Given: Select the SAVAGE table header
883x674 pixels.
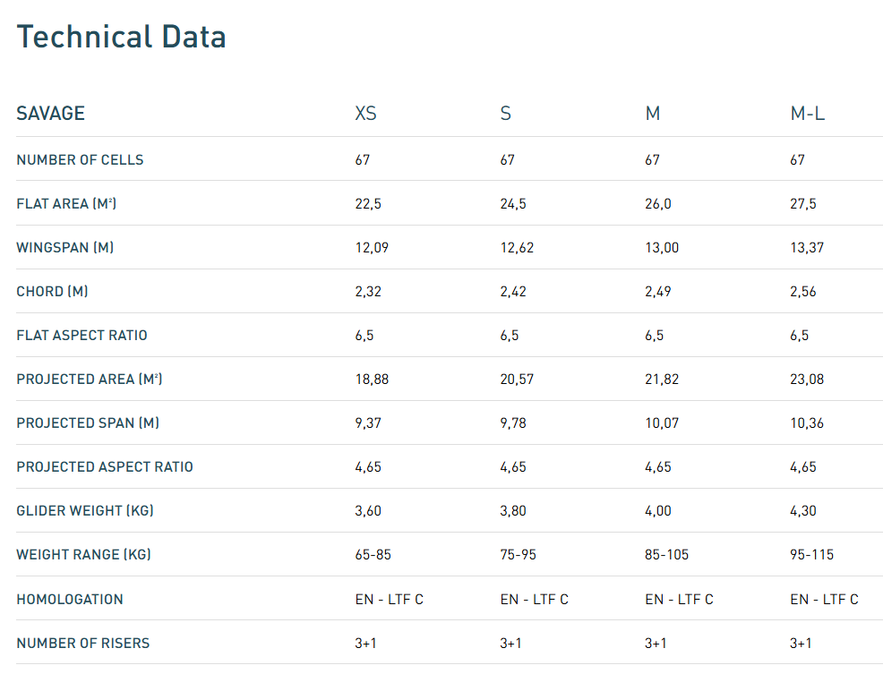Looking at the screenshot, I should (51, 113).
